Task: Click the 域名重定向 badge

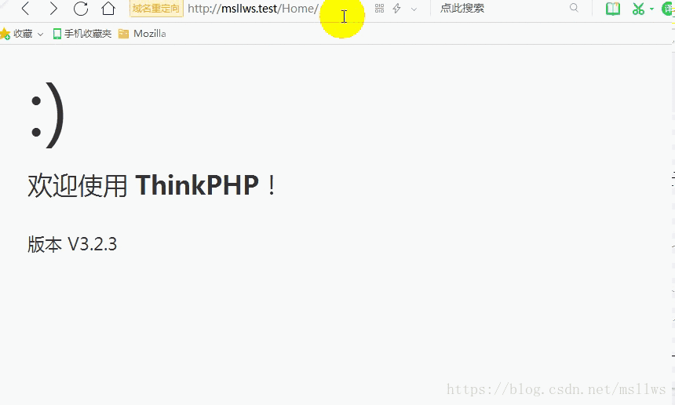Action: 156,9
